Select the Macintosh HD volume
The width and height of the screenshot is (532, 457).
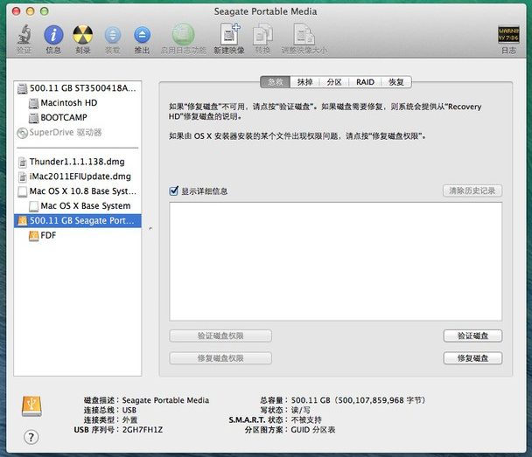tap(78, 102)
